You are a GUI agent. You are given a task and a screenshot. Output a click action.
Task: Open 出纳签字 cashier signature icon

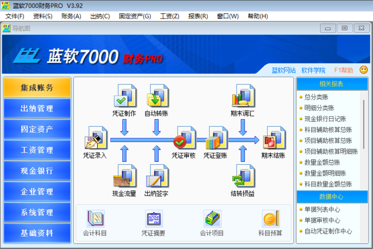coord(157,176)
